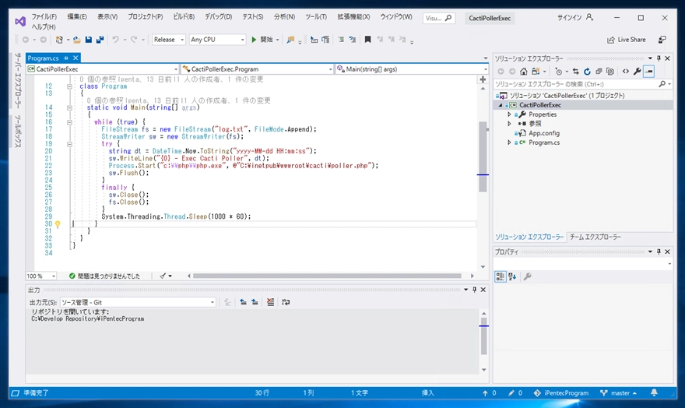Viewport: 685px width, 408px height.
Task: Open the 100 % zoom dropdown
Action: point(41,276)
